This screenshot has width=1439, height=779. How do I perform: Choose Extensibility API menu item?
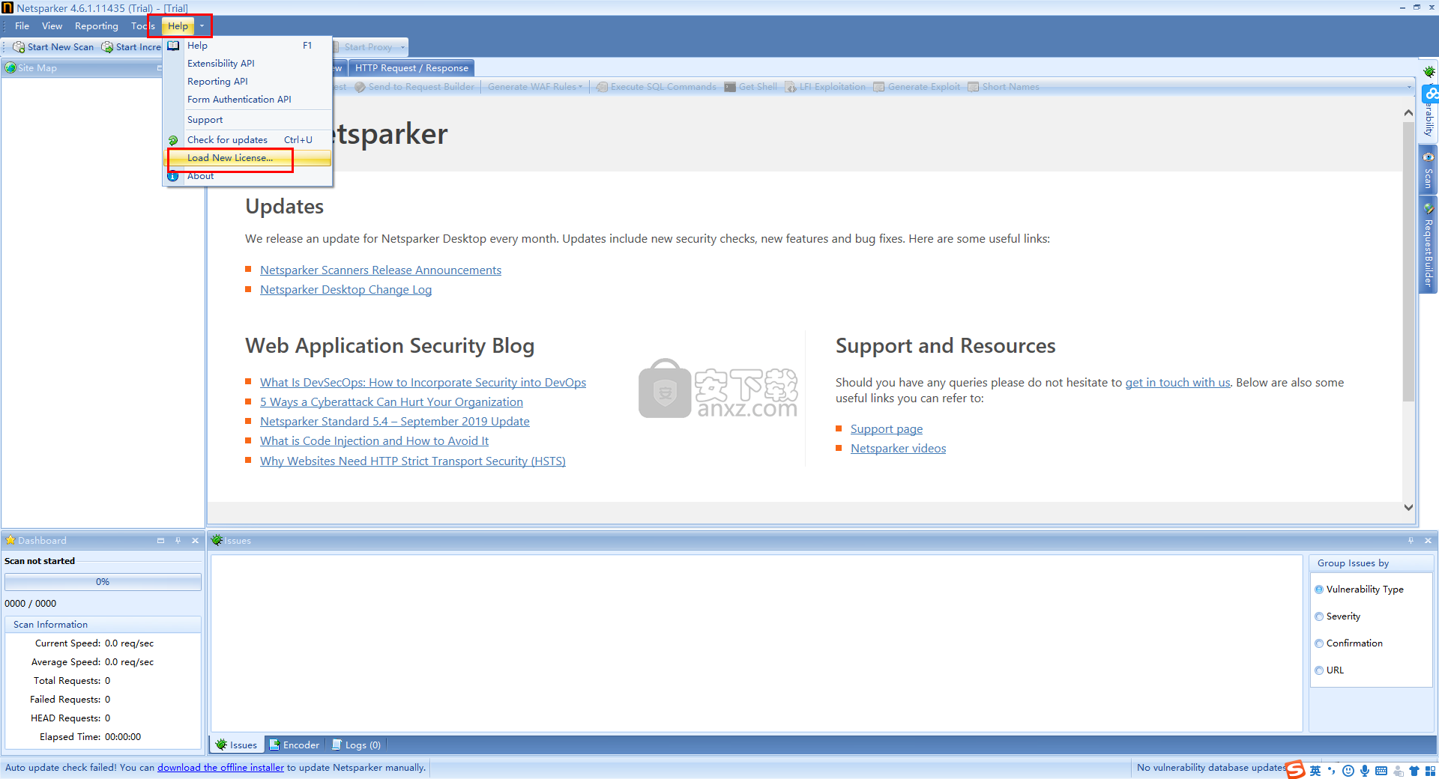[248, 64]
